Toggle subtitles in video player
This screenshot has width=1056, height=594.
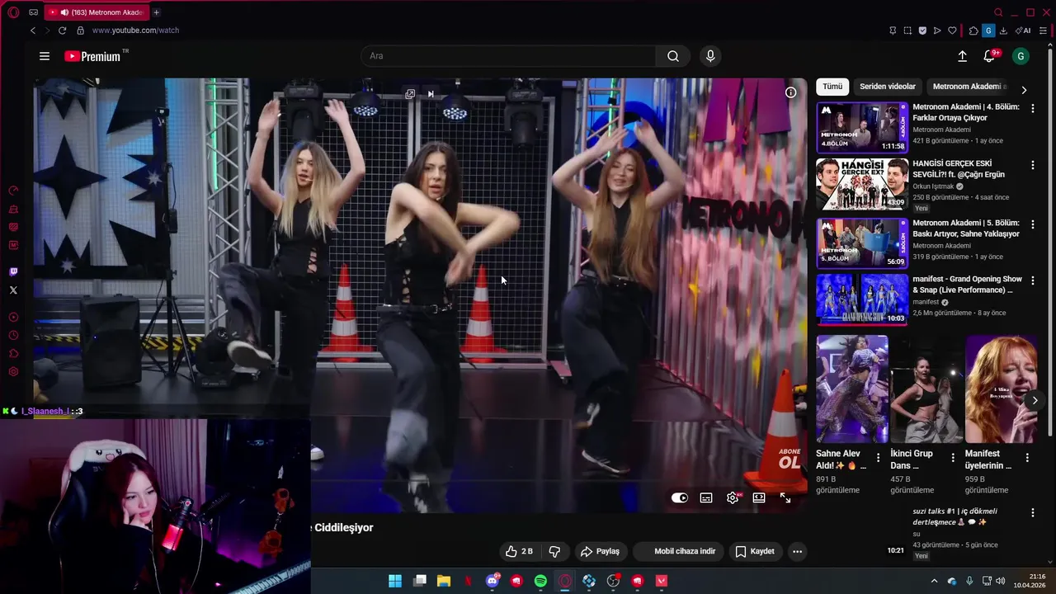pyautogui.click(x=706, y=498)
